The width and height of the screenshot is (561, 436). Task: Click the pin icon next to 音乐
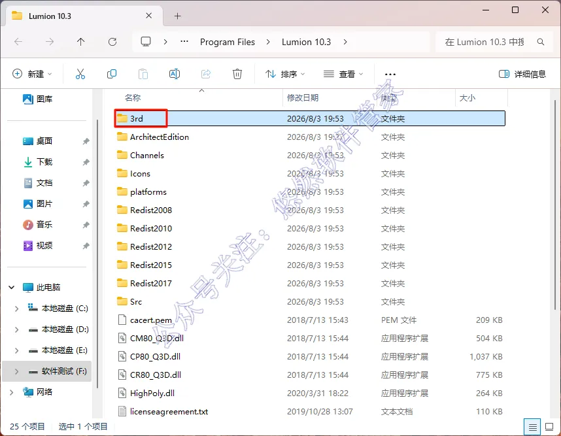coord(86,225)
